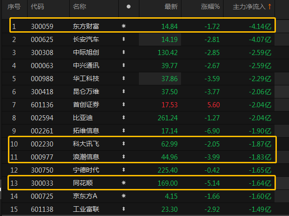Select stock name 昆仑万维

pyautogui.click(x=86, y=91)
